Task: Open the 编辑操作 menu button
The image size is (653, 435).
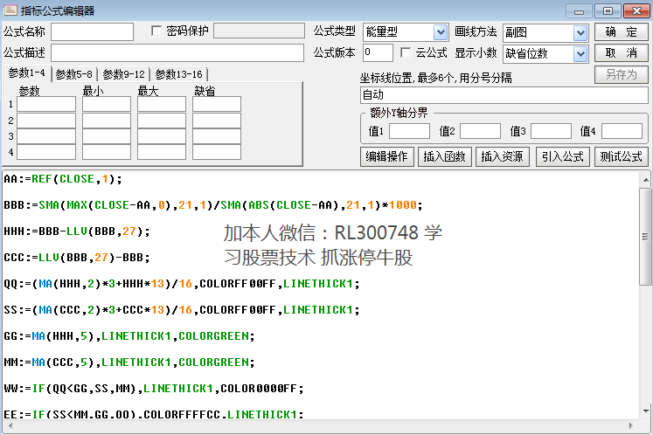Action: tap(387, 156)
